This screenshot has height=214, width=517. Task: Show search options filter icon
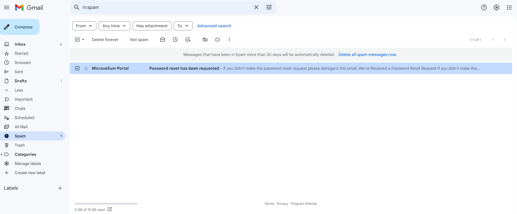point(269,7)
